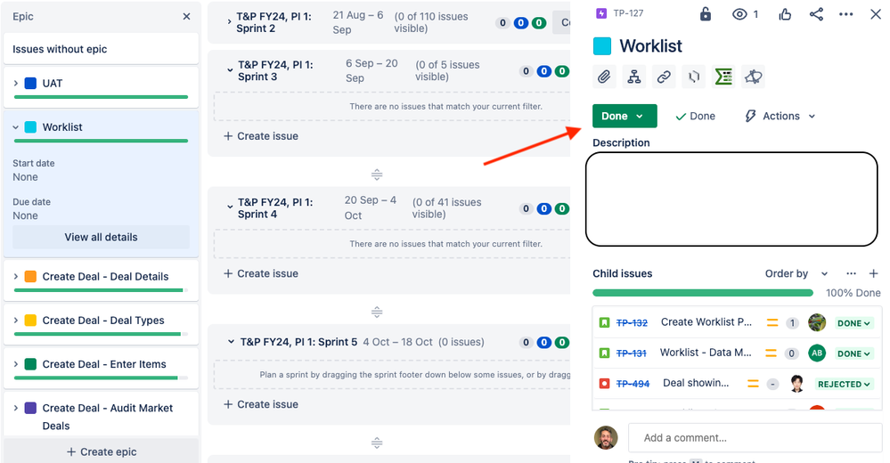Create issue in Sprint 5
Image resolution: width=890 pixels, height=463 pixels.
(261, 404)
